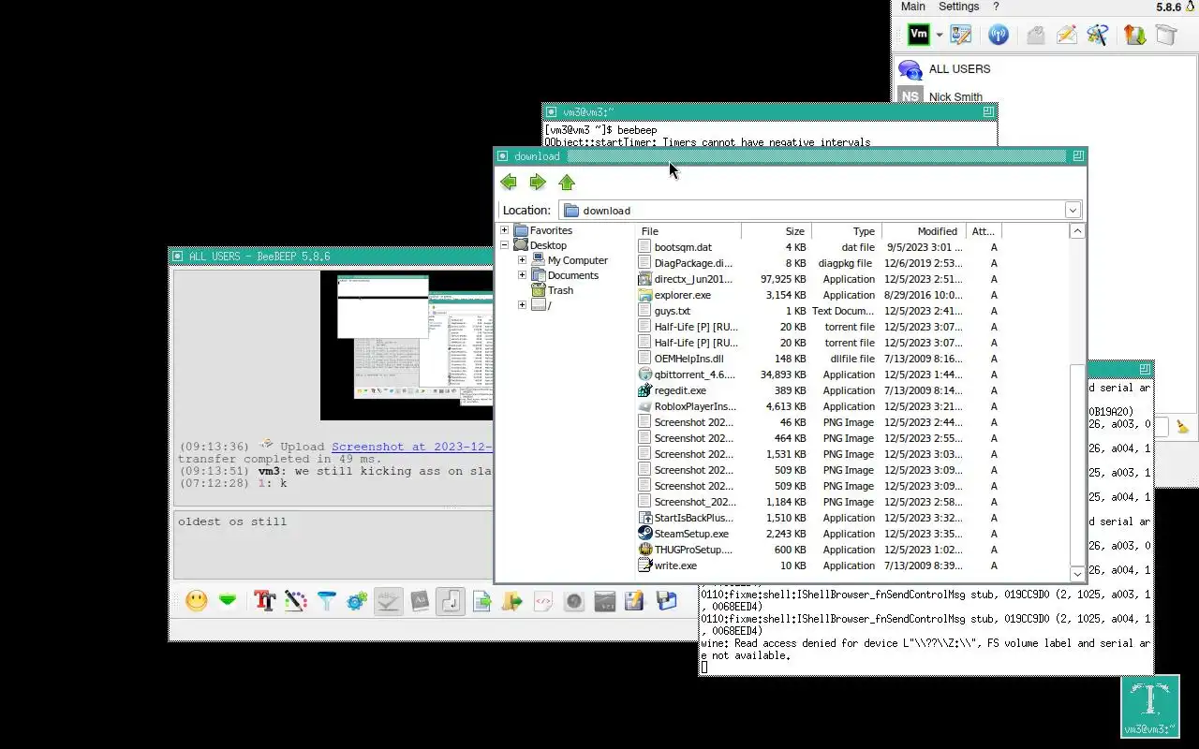Sort files by the Type column header

847,231
